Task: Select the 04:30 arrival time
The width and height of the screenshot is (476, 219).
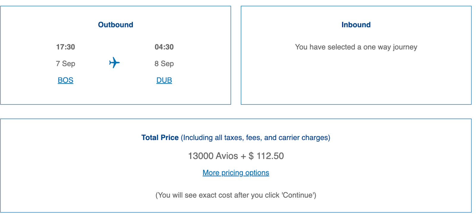Action: tap(164, 47)
